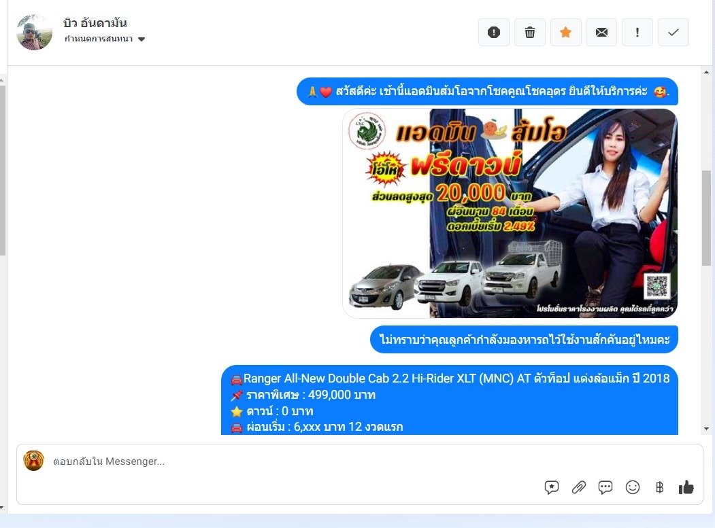The width and height of the screenshot is (715, 528).
Task: Click the message ไม่ทราบว่าคุณลูกค้ากำลังมองหารถ
Action: click(x=524, y=339)
